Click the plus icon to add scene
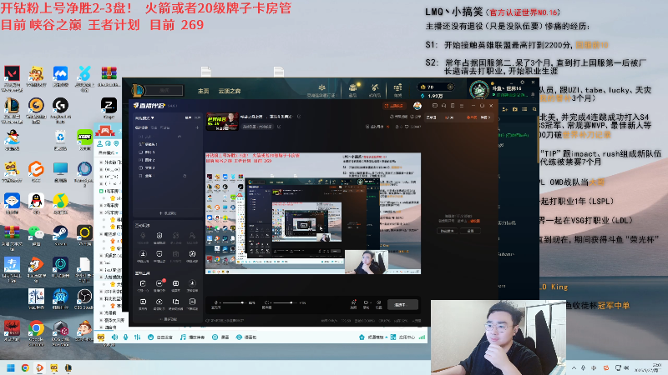 click(197, 127)
